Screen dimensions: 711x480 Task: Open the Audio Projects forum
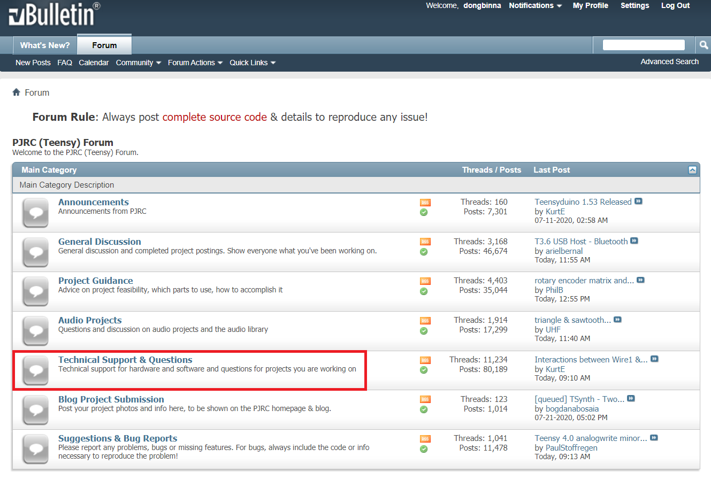click(x=90, y=320)
